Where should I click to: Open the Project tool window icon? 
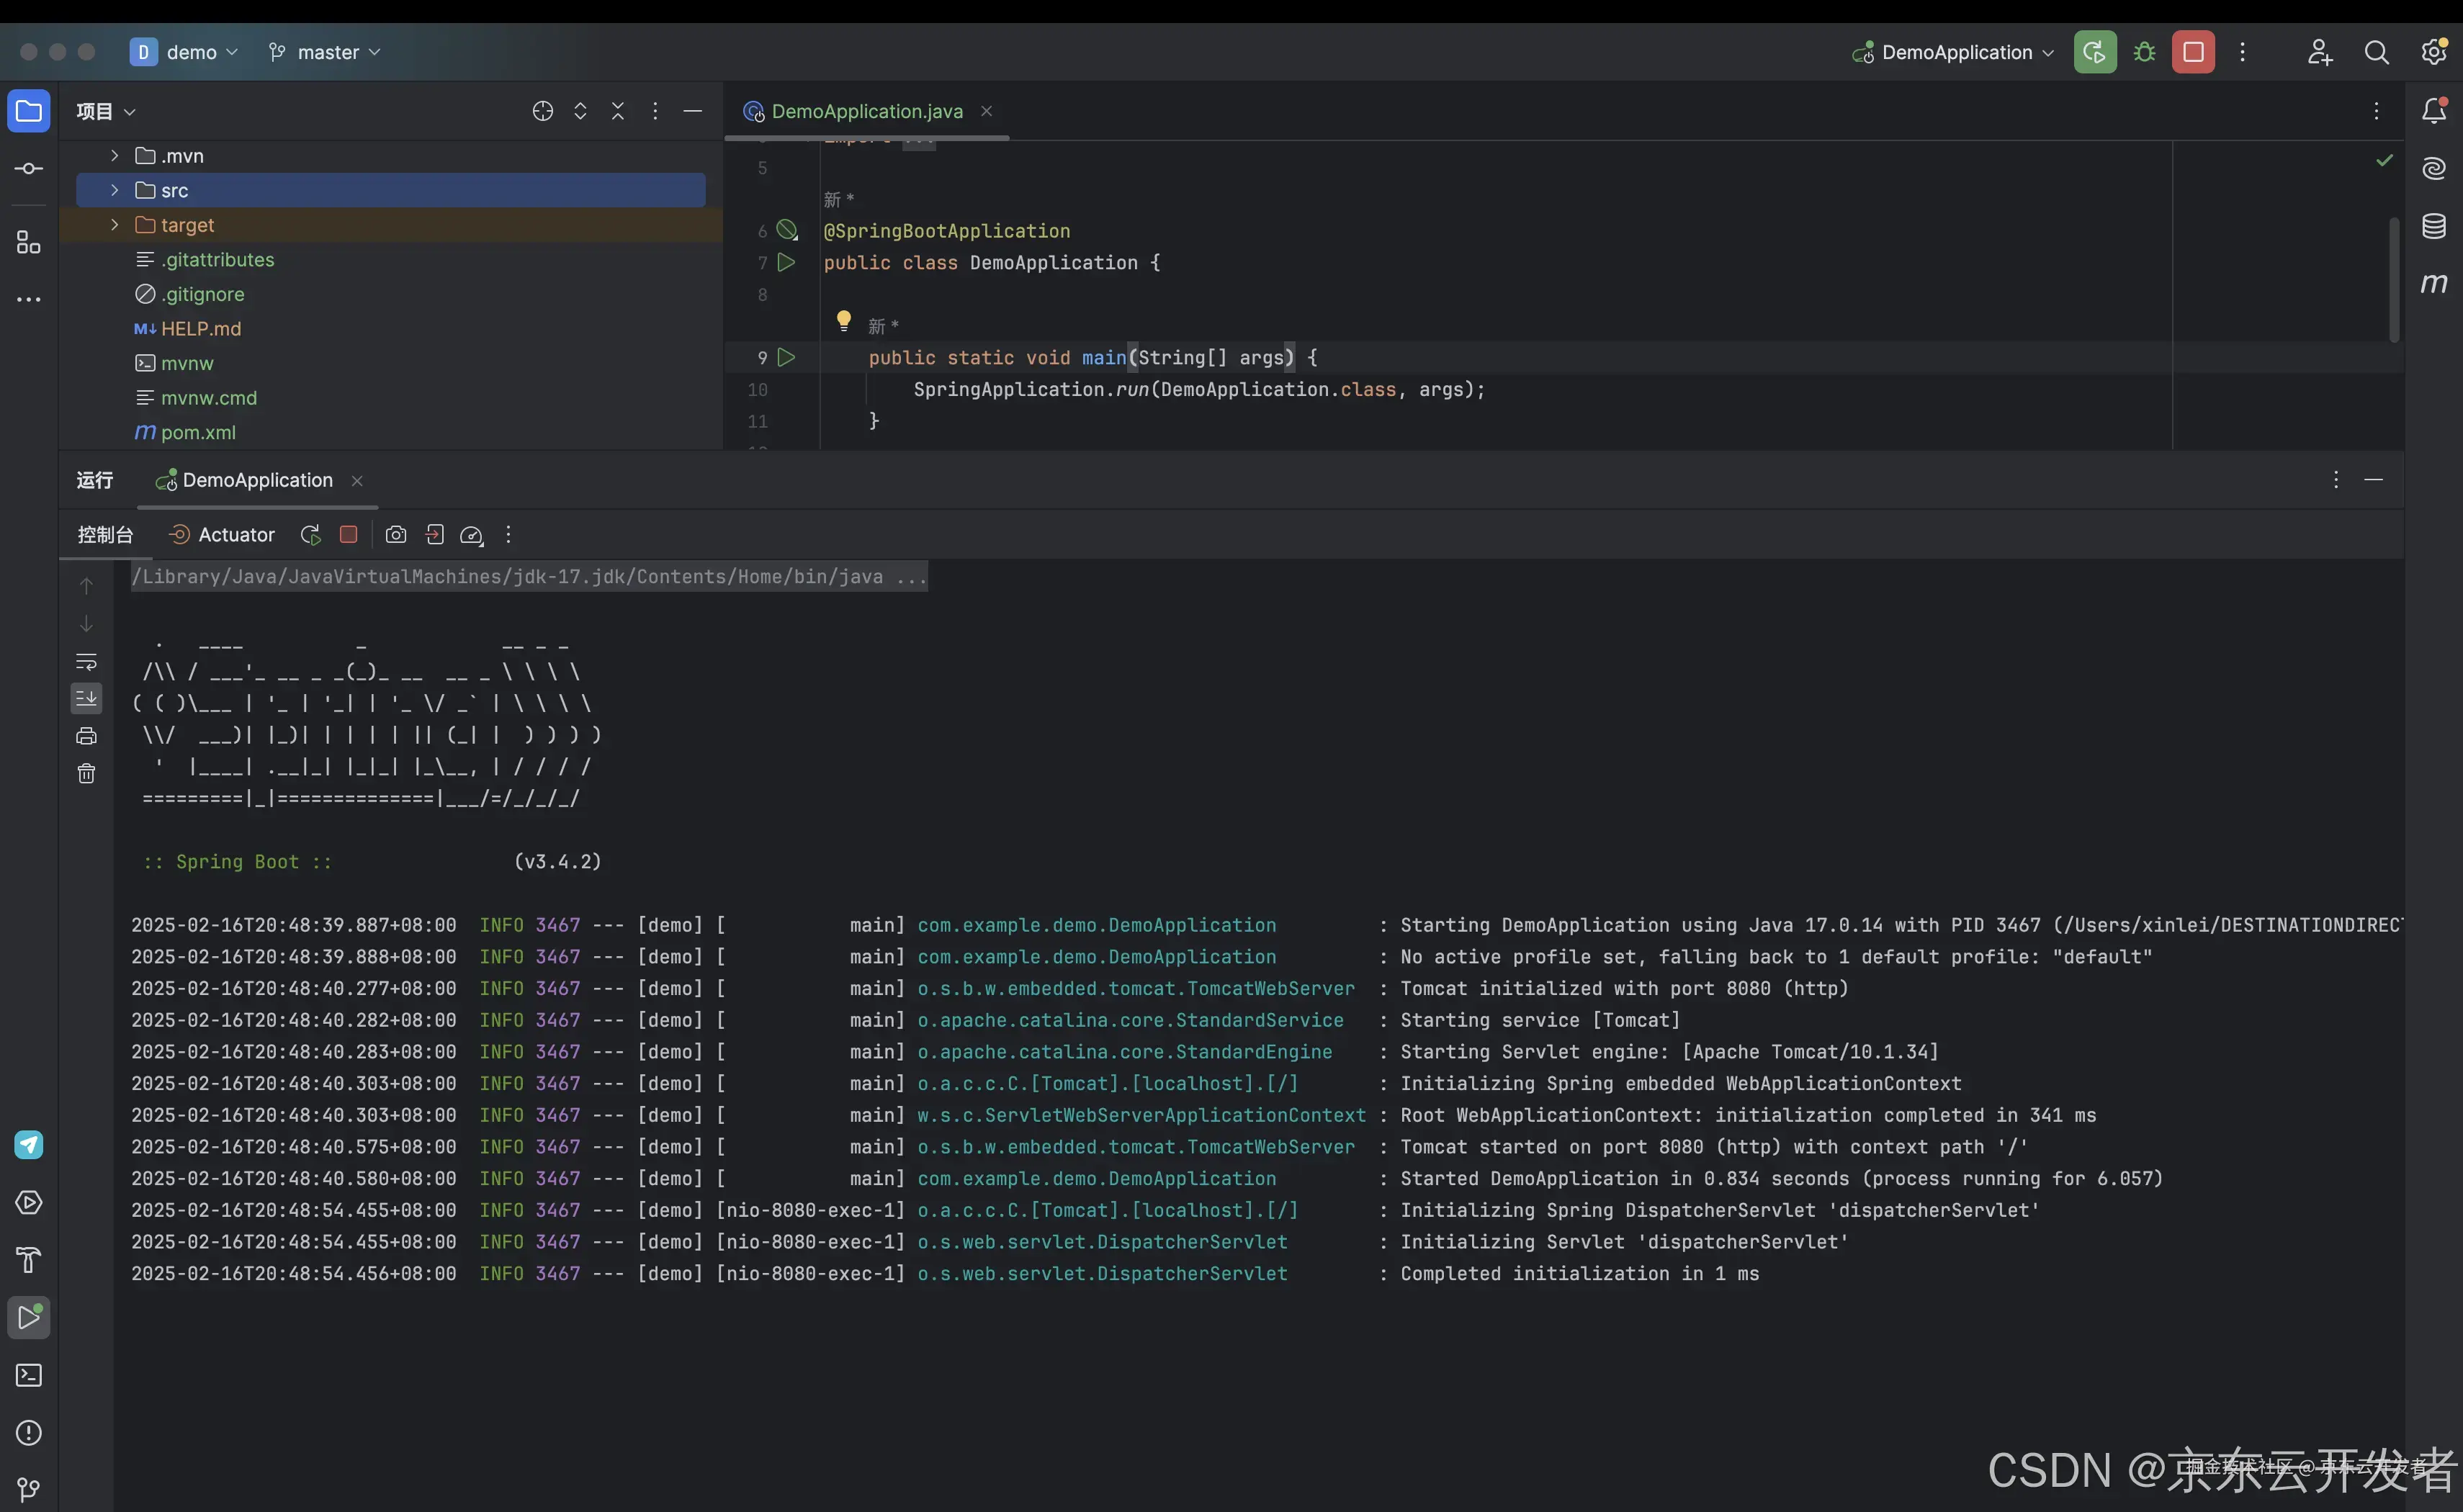click(x=29, y=111)
